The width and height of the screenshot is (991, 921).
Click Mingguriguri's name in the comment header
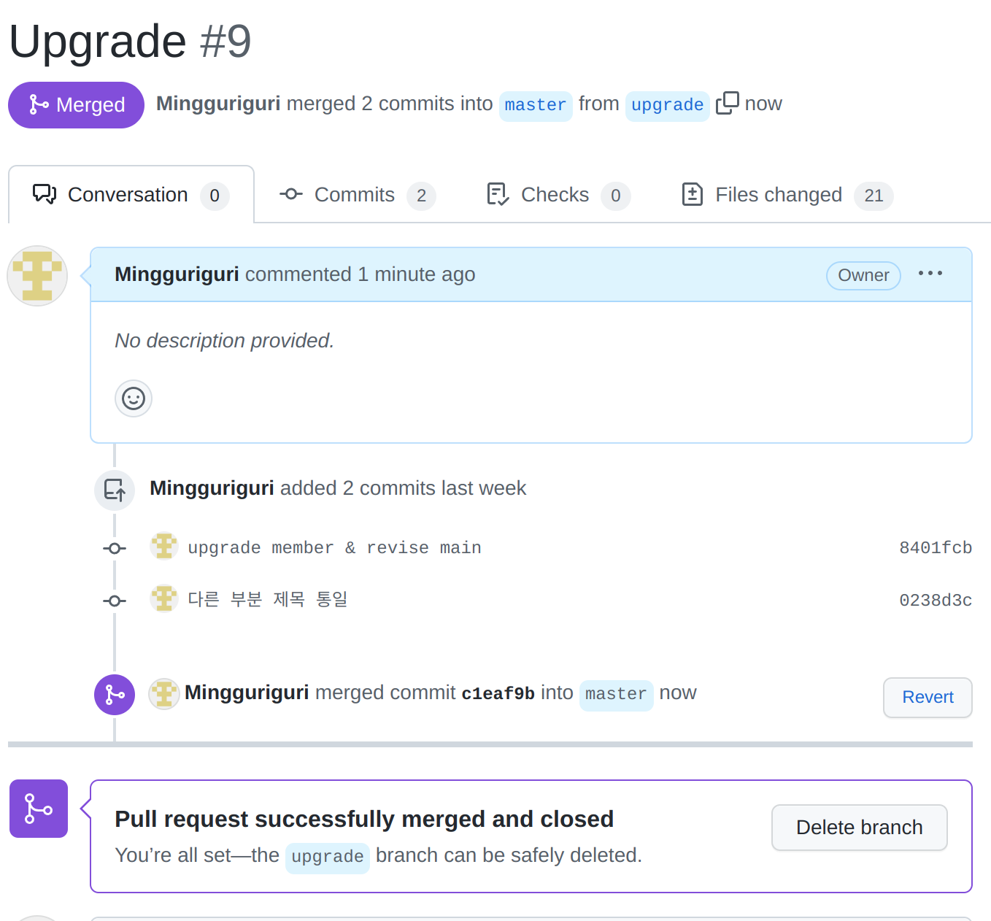coord(177,274)
